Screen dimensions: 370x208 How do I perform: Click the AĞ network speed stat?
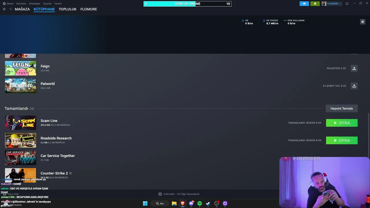247,22
